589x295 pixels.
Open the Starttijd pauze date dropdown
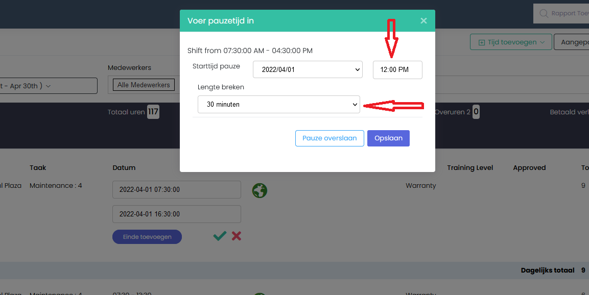308,70
